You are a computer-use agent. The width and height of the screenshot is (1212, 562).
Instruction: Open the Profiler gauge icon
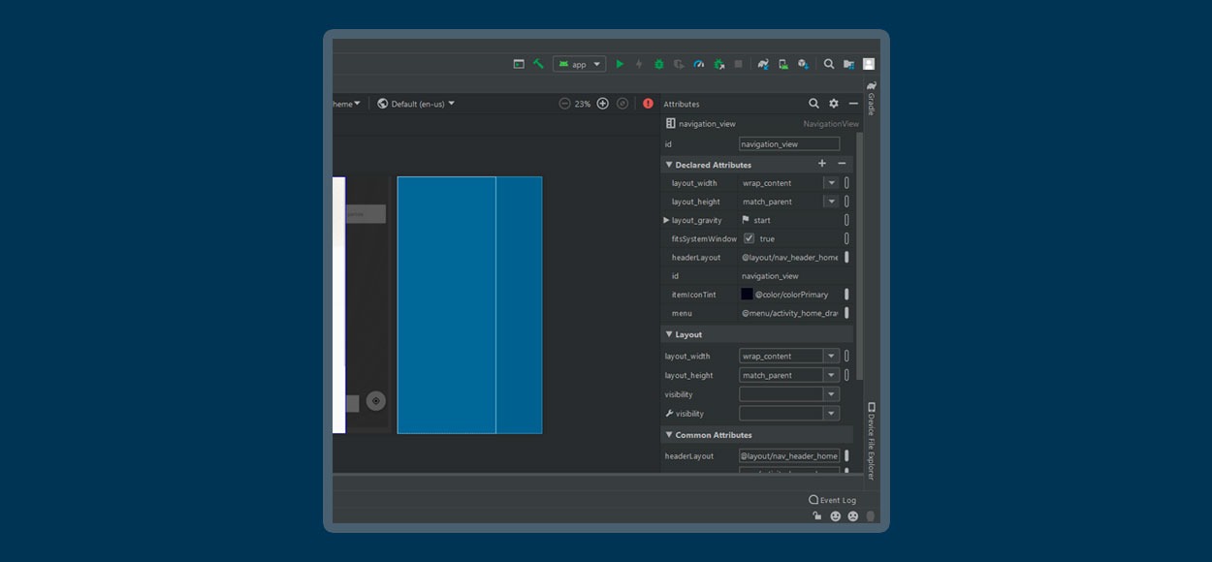pyautogui.click(x=698, y=64)
